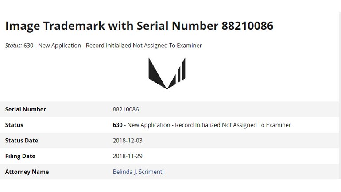Select the Serial Number row label
341x192 pixels.
tap(25, 109)
